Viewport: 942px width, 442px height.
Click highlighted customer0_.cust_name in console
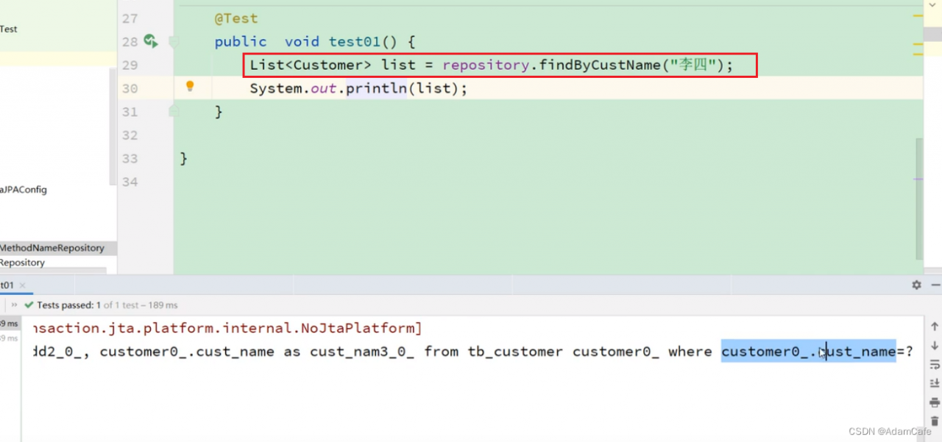(x=808, y=352)
